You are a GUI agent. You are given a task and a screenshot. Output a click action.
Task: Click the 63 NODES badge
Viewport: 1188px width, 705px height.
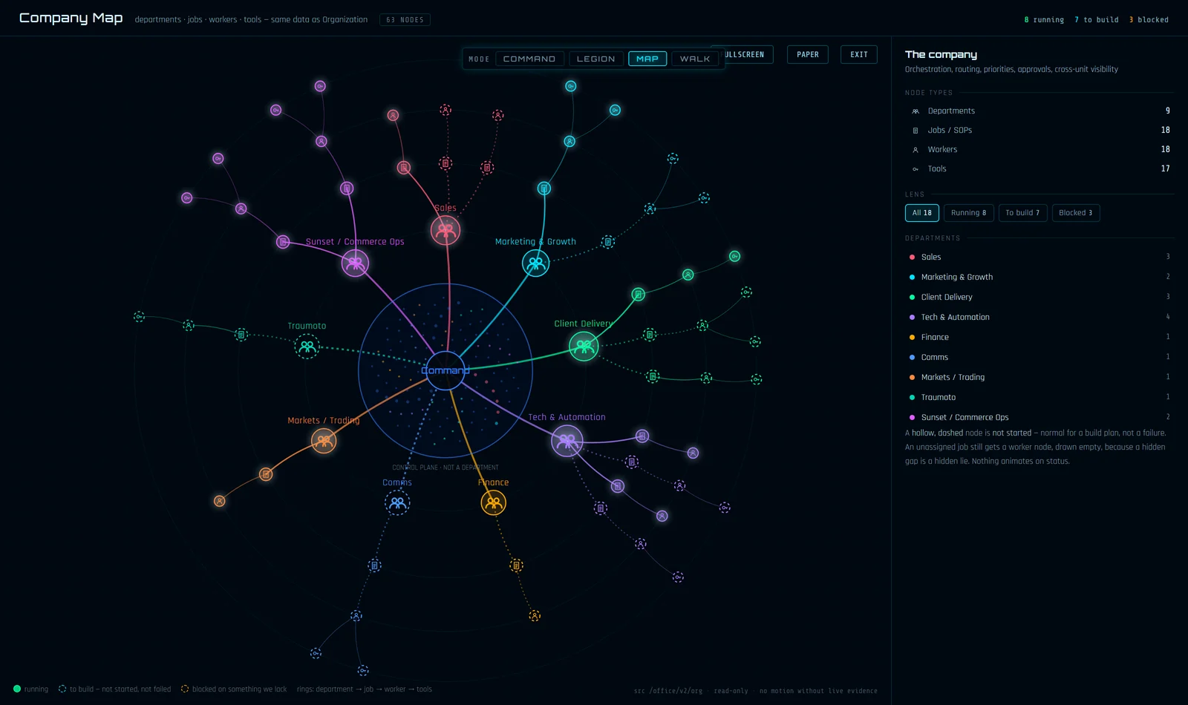point(405,20)
